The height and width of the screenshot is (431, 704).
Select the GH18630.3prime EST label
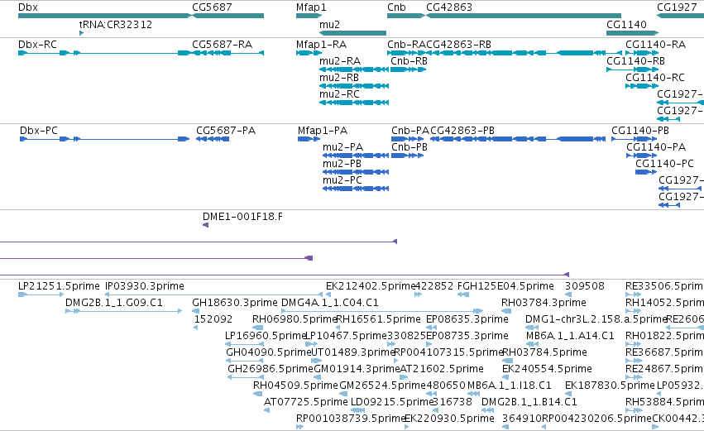[x=235, y=303]
